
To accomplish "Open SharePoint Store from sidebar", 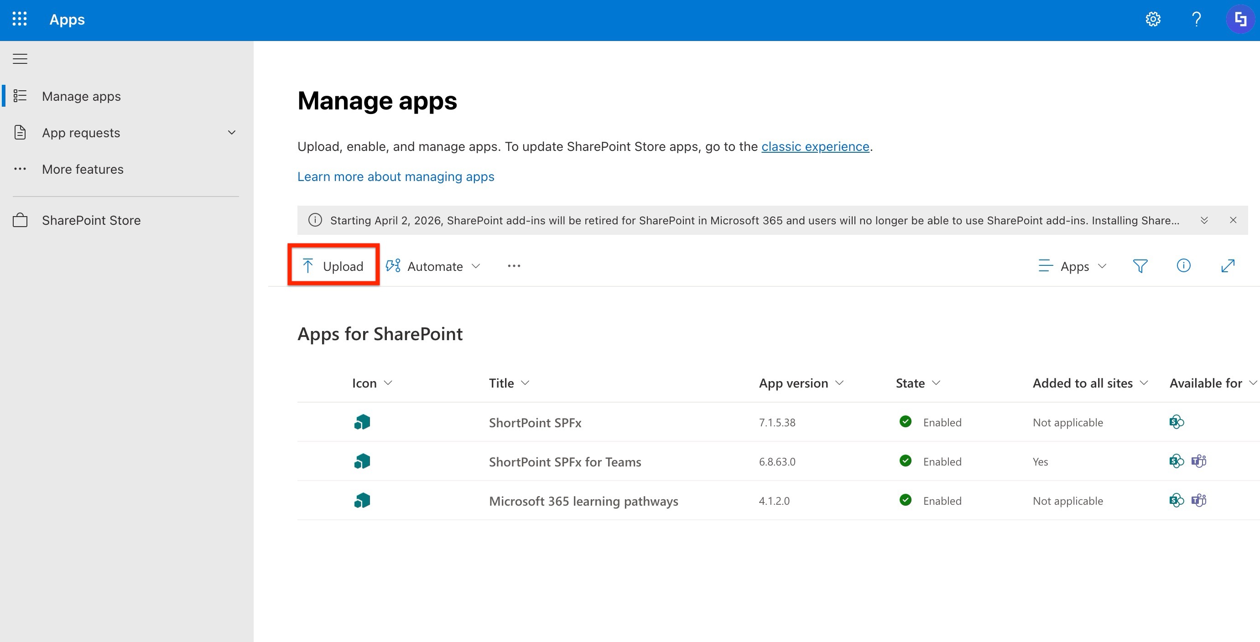I will pos(91,221).
